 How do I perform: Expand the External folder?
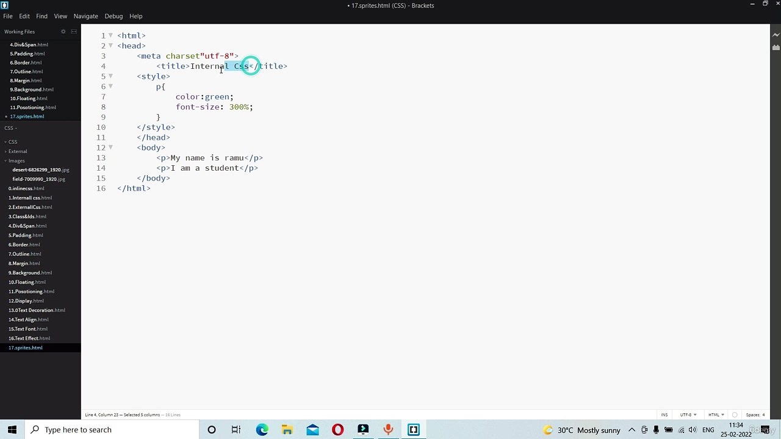coord(5,151)
